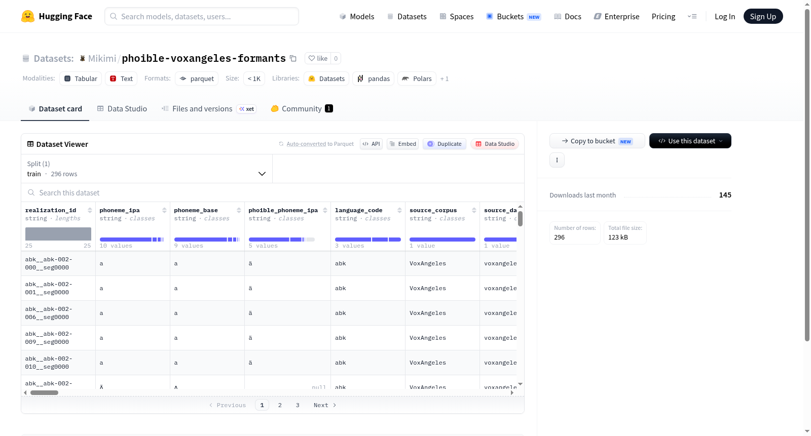Click the table horizontal scrollbar thumb
811x436 pixels.
[44, 392]
